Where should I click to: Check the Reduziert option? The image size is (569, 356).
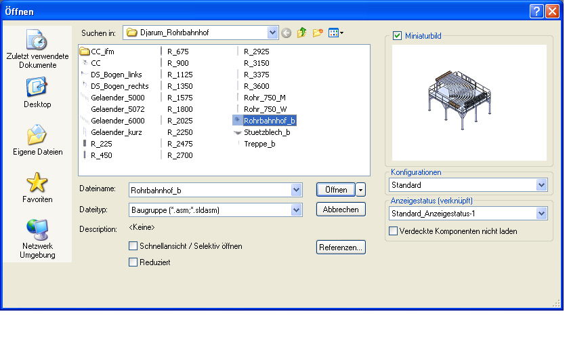133,262
